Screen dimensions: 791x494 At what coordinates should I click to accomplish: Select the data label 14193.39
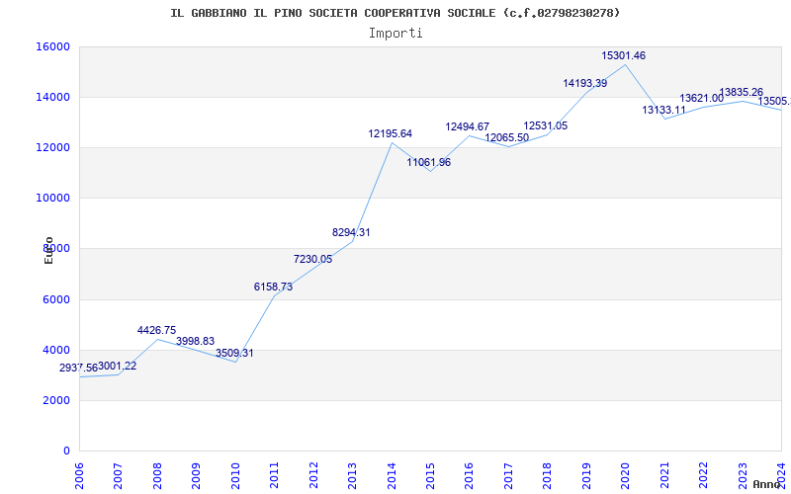point(585,83)
